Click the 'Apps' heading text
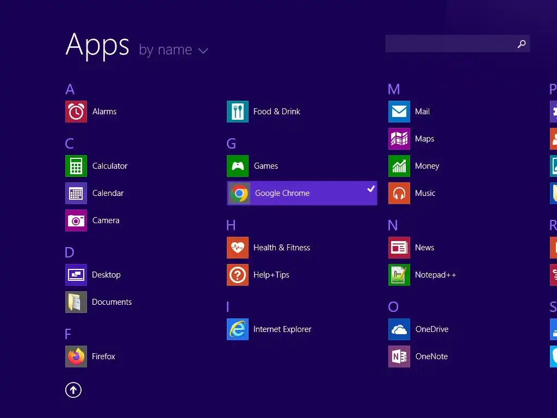557x418 pixels. click(97, 46)
